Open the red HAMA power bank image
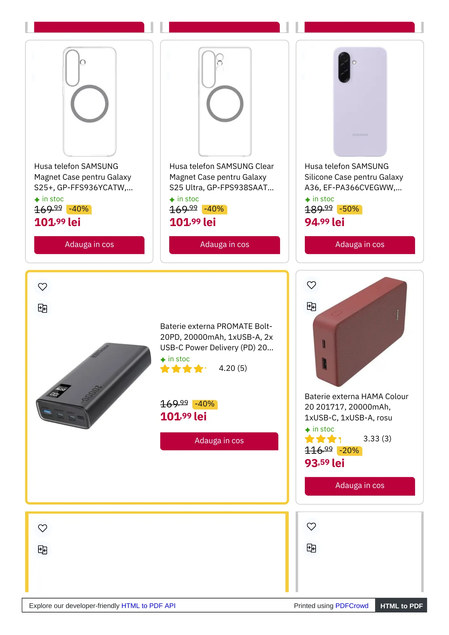449x635 pixels. (x=360, y=332)
